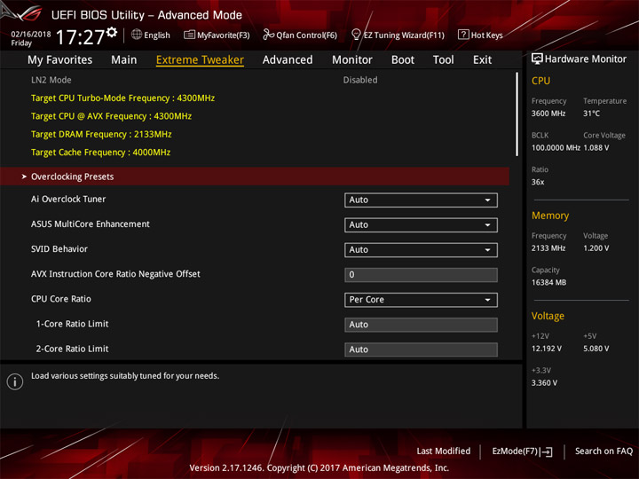Screen dimensions: 639x479
Task: Click Search on FAQ link
Action: [603, 452]
